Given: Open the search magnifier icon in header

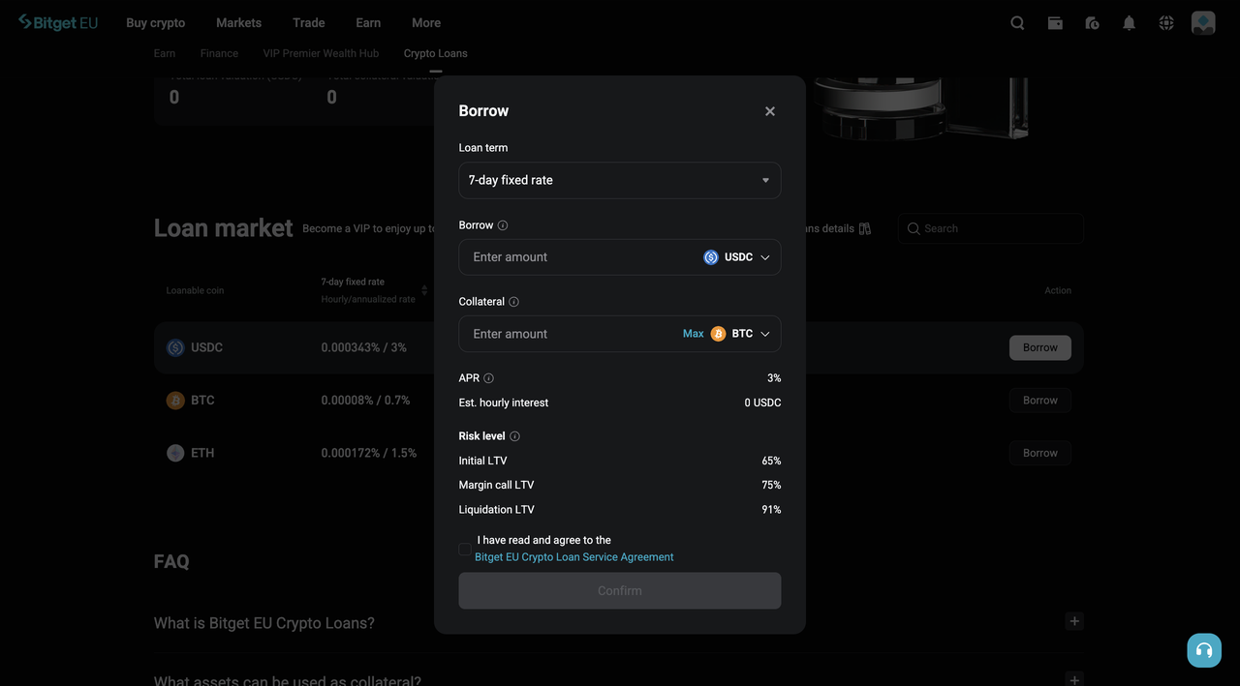Looking at the screenshot, I should (x=1017, y=23).
